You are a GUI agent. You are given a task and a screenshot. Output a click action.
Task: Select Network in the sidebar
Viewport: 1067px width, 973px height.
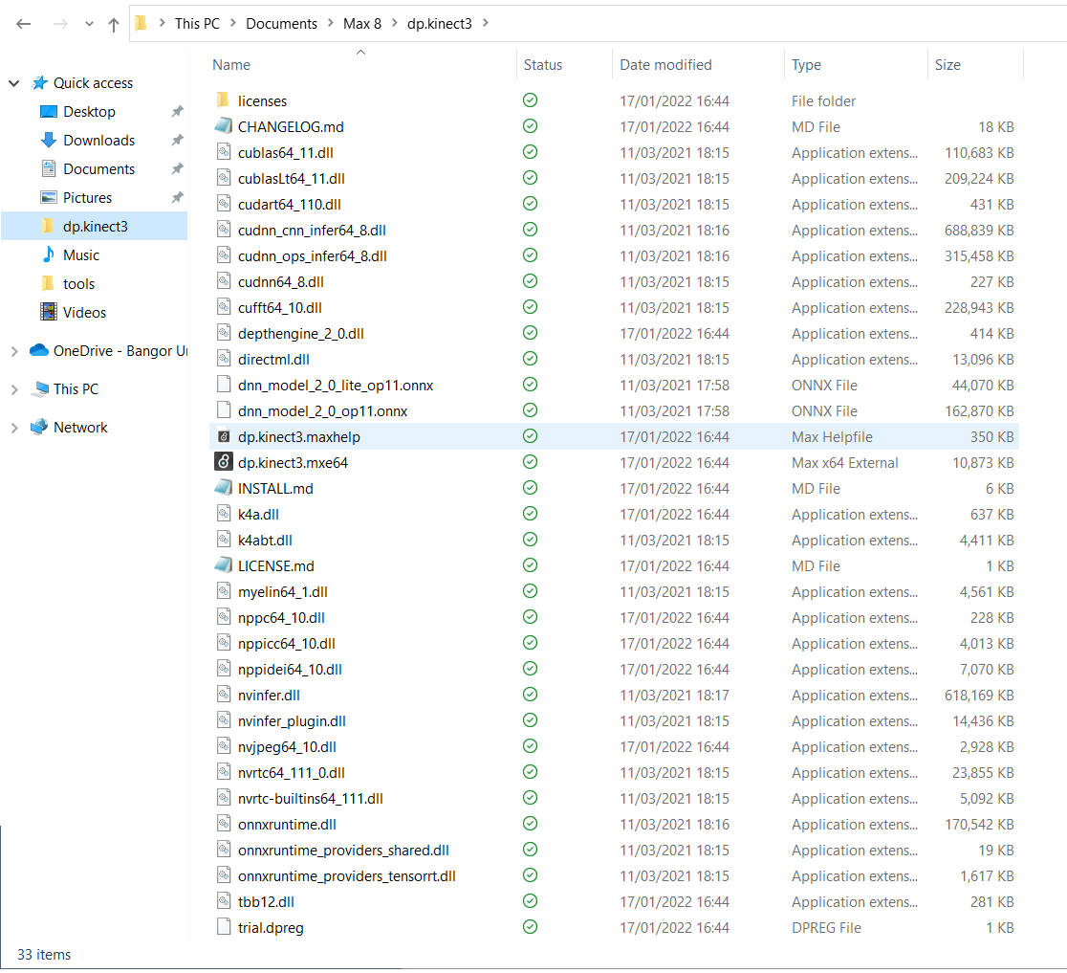click(x=80, y=428)
